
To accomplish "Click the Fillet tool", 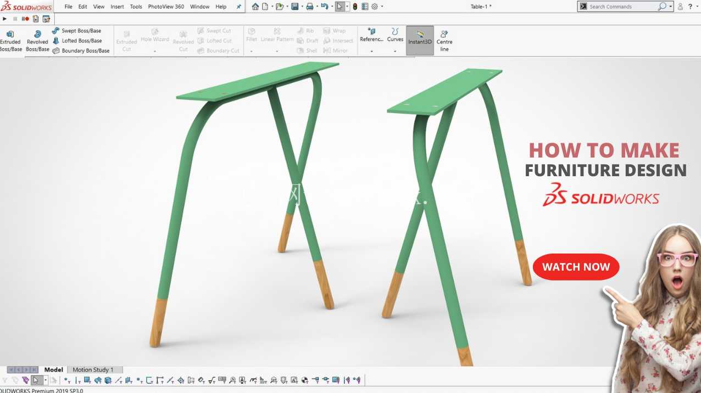I will tap(252, 36).
